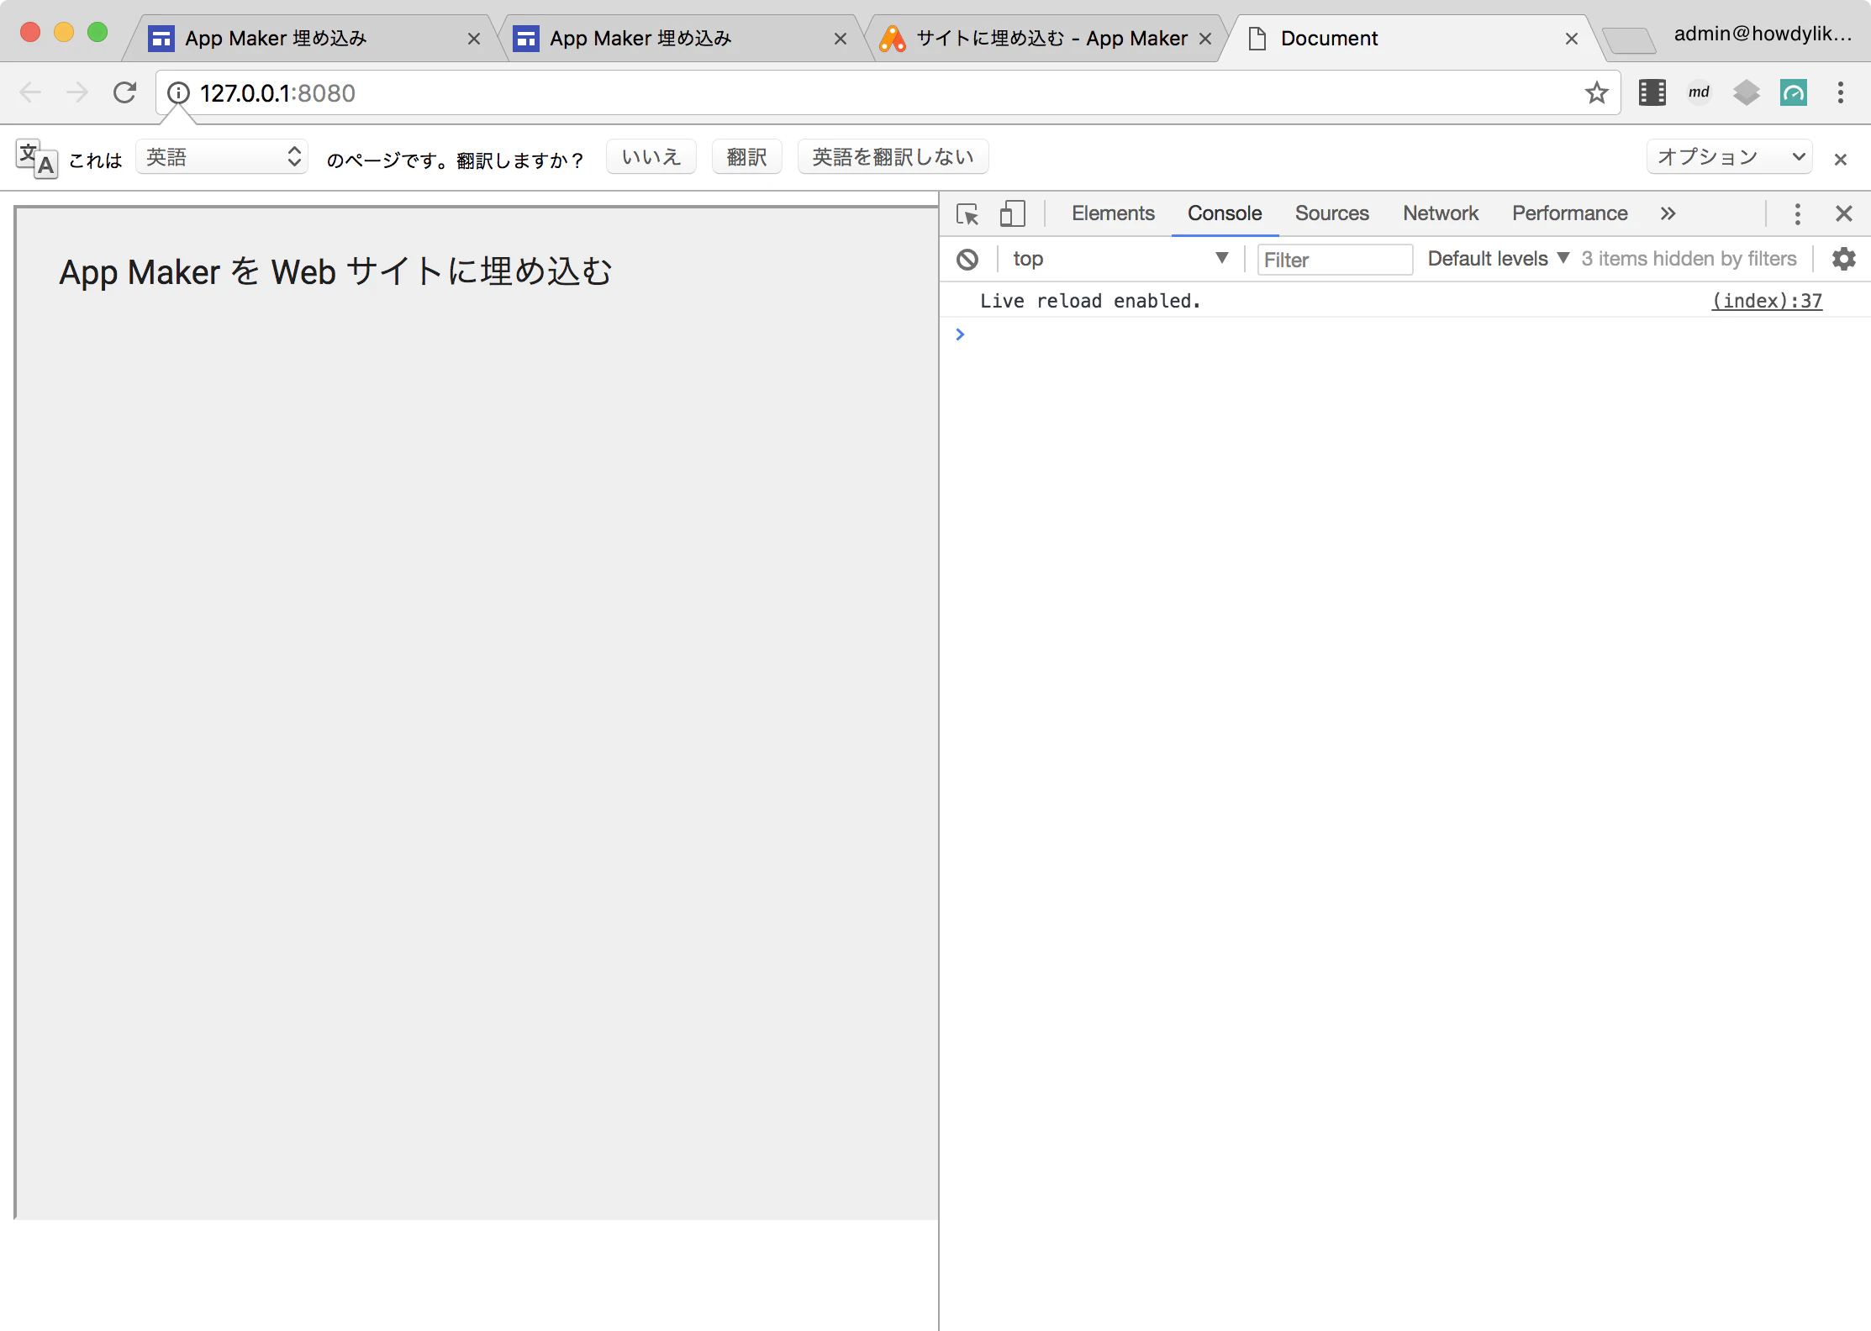Open the (index):37 source link
This screenshot has width=1871, height=1331.
pyautogui.click(x=1767, y=301)
